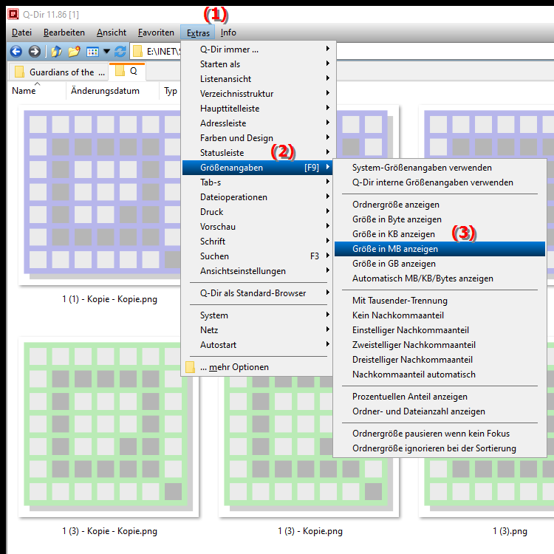
Task: Open the Ansicht menu
Action: pyautogui.click(x=112, y=33)
